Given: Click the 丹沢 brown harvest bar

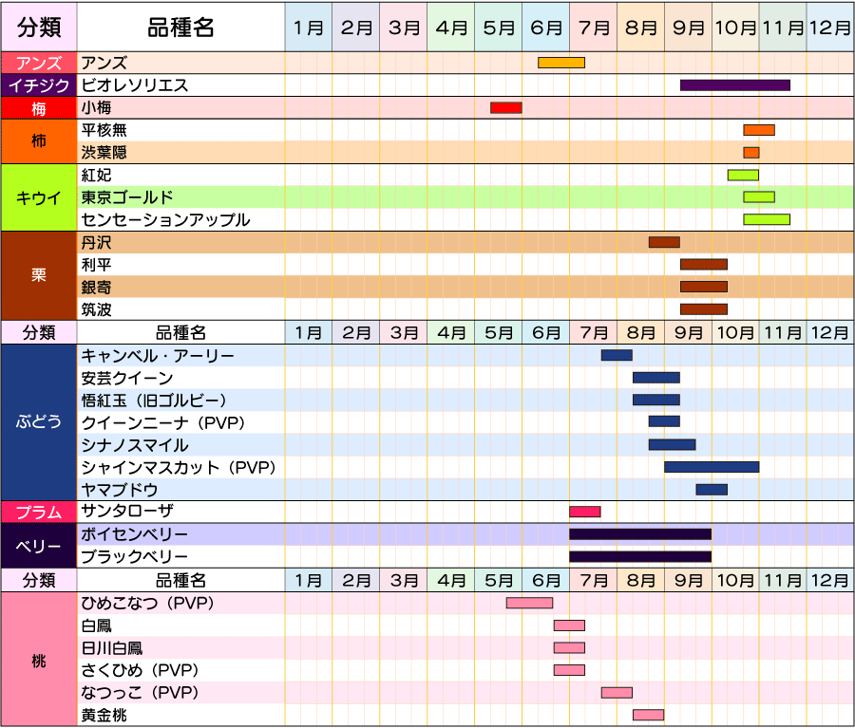Looking at the screenshot, I should point(664,242).
